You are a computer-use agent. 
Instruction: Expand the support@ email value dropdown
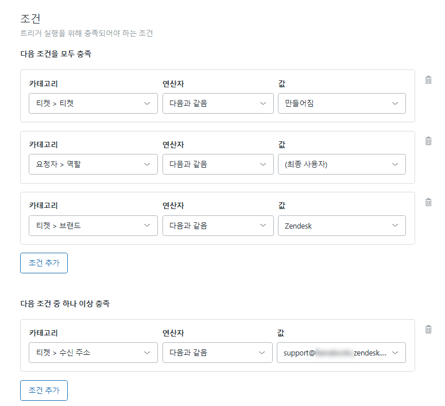[x=341, y=353]
